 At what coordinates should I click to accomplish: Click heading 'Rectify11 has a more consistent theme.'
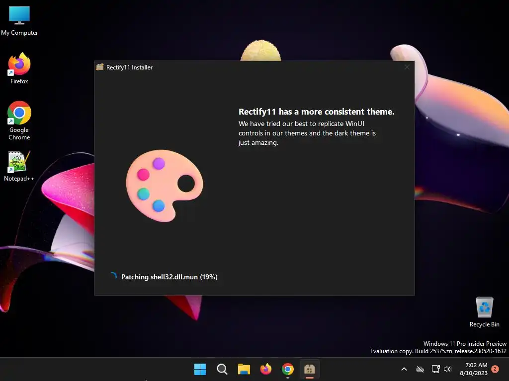[x=317, y=112]
